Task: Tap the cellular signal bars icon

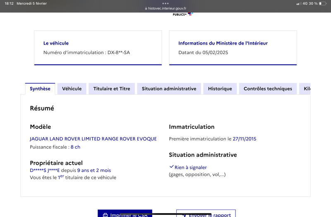Action: [299, 4]
